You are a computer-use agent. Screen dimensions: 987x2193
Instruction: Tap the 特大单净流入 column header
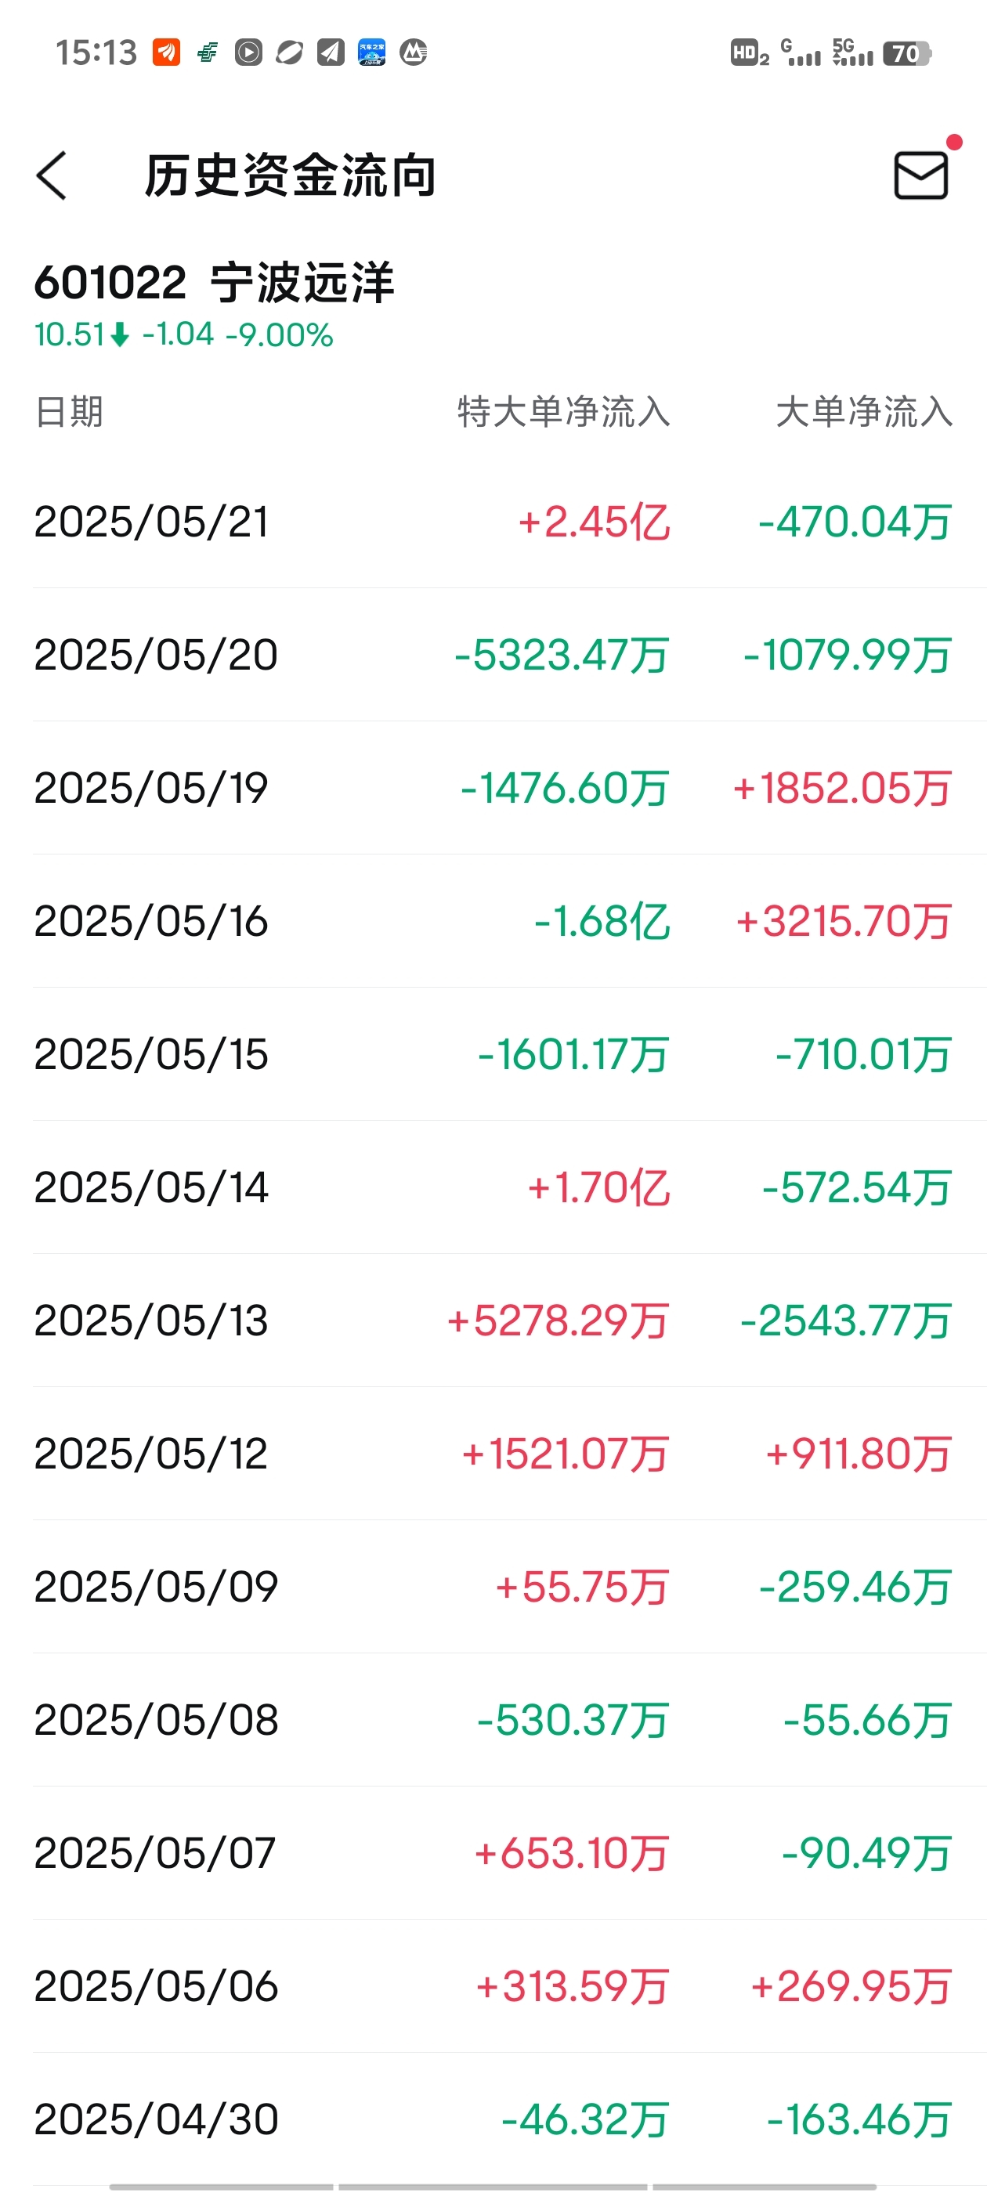pos(563,412)
